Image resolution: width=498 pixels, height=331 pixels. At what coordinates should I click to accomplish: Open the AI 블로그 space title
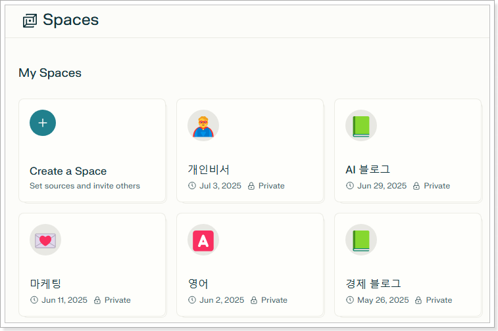tap(368, 169)
